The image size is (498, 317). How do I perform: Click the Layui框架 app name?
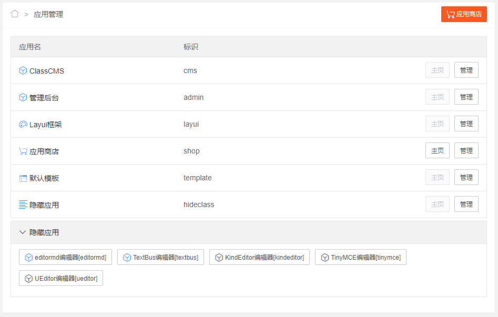45,125
